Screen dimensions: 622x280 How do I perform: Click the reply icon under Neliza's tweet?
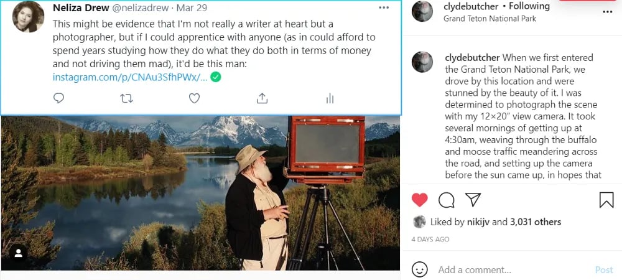coord(58,98)
